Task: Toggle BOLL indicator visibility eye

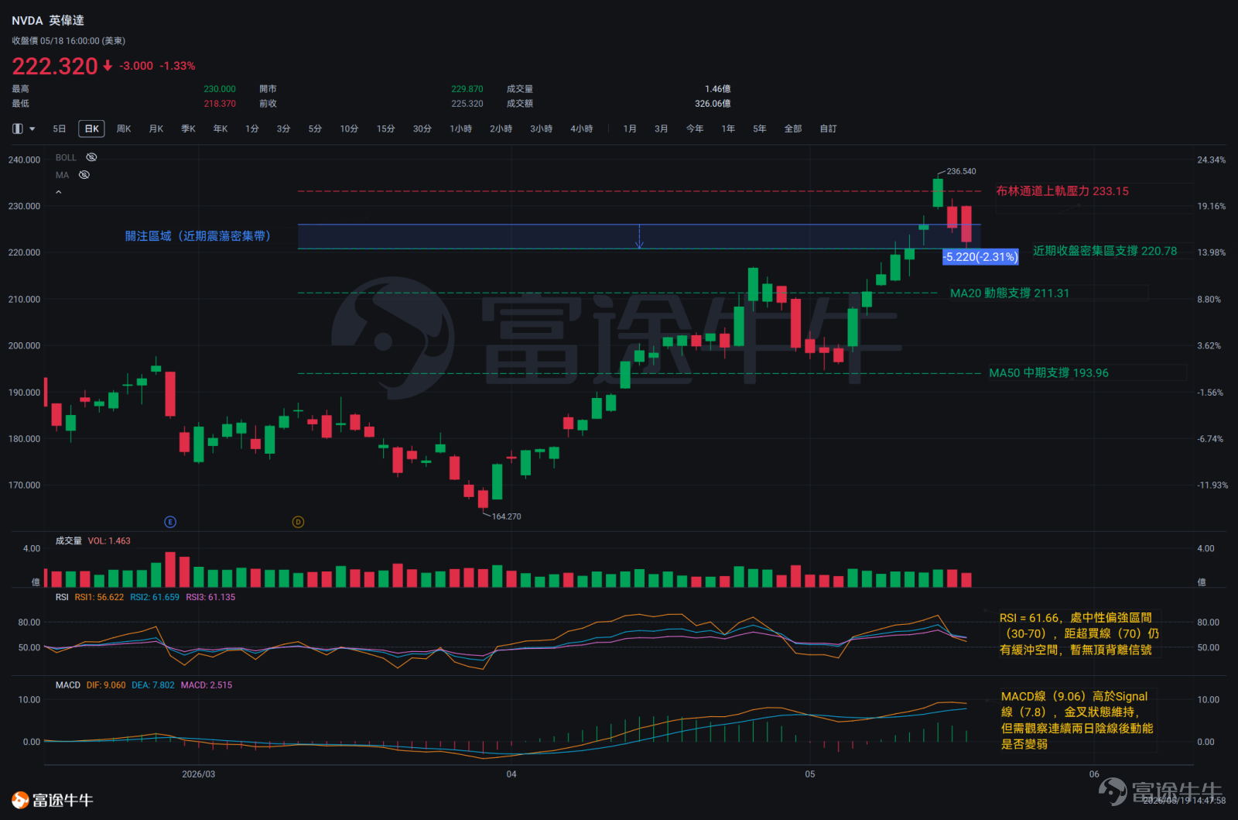Action: coord(91,157)
